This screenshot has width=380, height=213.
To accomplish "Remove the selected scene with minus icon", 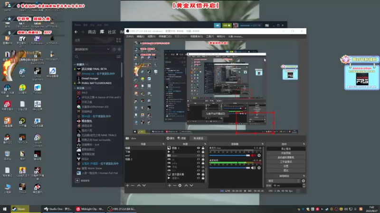I will (133, 186).
